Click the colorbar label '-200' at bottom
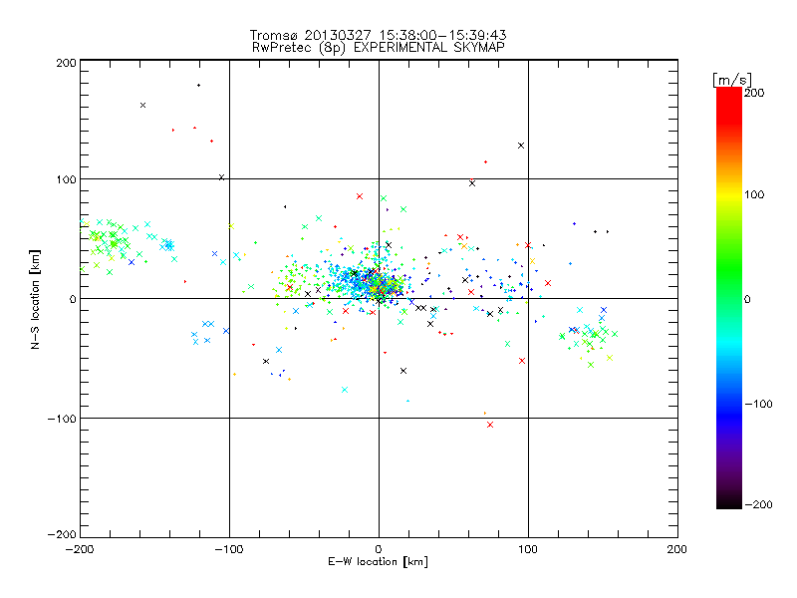 tap(758, 505)
